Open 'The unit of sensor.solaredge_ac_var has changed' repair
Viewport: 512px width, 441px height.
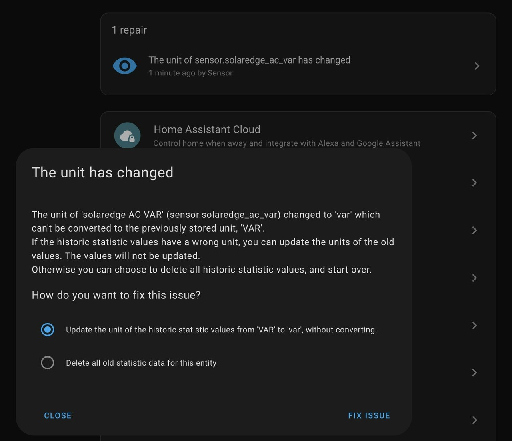click(298, 66)
